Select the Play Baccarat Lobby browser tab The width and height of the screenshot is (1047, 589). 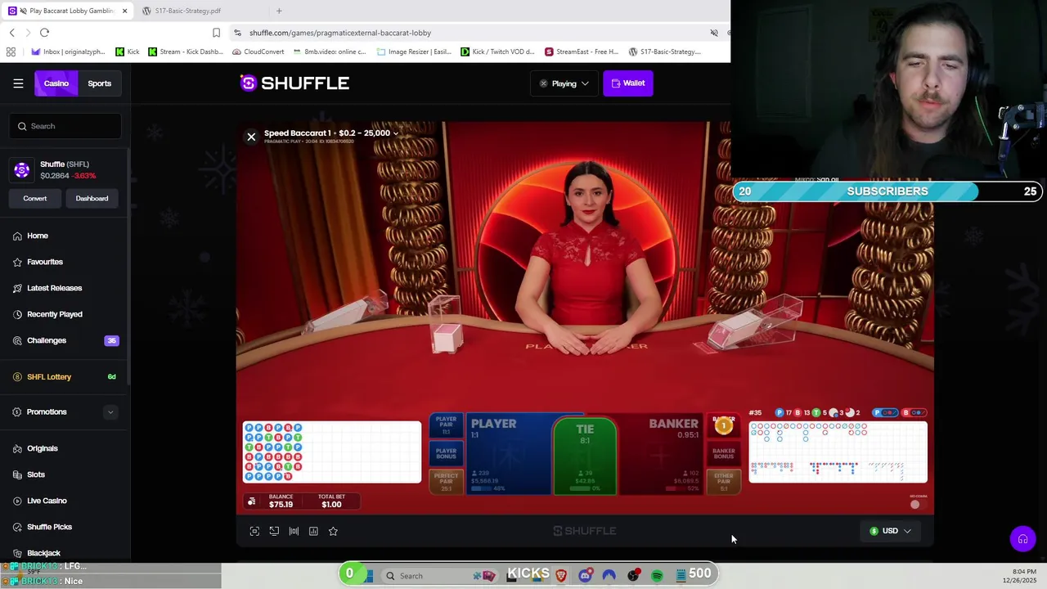69,11
